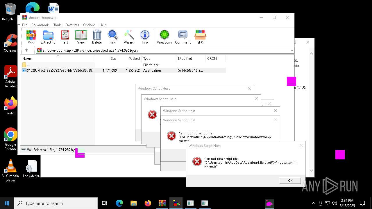Open the Favorites menu
This screenshot has height=209, width=372.
pos(72,25)
